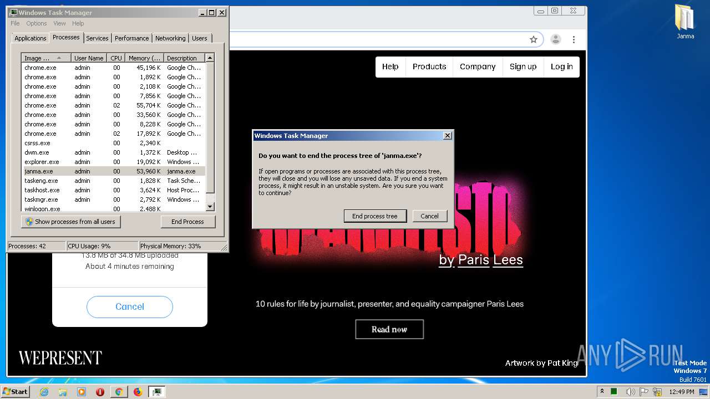710x399 pixels.
Task: Open Internet Explorer from the taskbar
Action: [44, 392]
